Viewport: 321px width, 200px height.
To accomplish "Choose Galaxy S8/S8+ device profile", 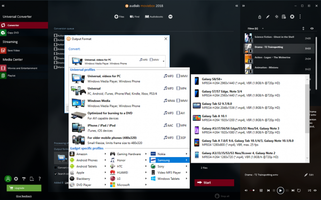I will point(248,81).
